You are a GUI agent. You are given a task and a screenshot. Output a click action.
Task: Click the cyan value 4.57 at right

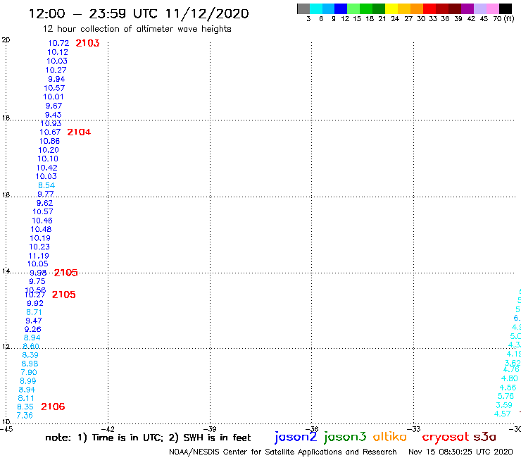click(503, 414)
